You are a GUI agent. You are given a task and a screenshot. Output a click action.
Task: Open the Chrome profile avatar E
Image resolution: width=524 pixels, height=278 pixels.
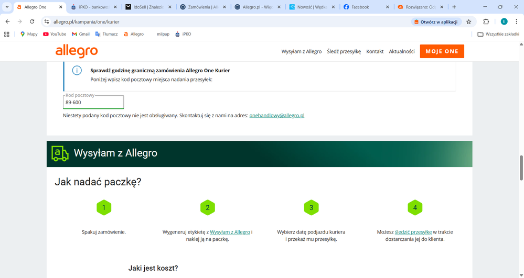504,21
